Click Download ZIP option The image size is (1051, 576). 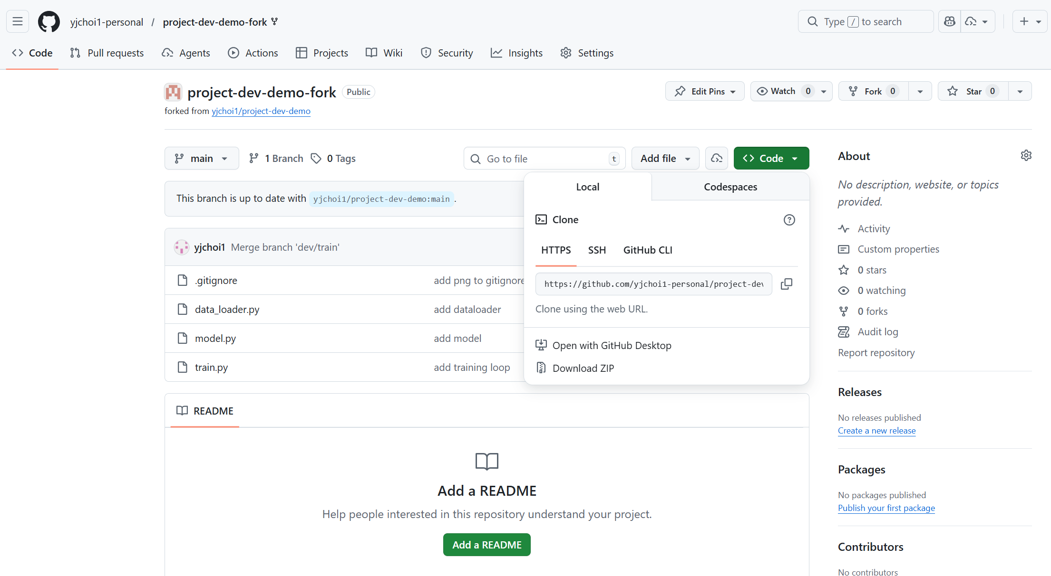[583, 368]
